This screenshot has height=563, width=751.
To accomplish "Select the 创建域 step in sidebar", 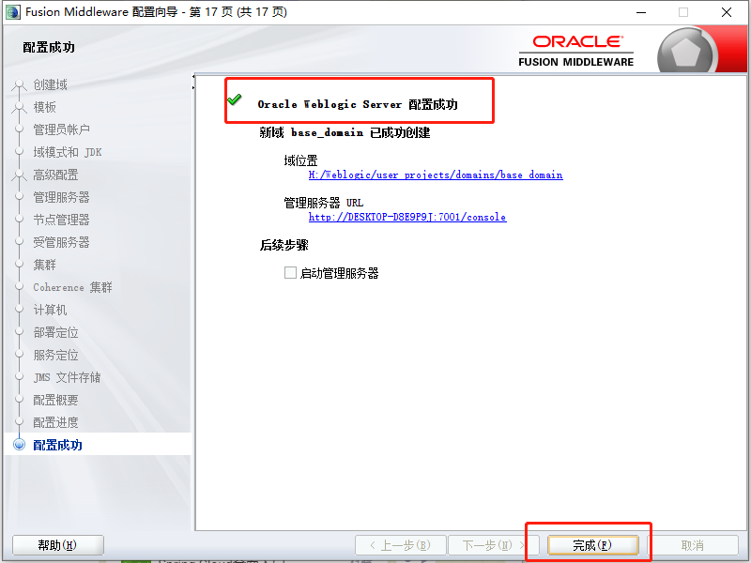I will point(50,84).
